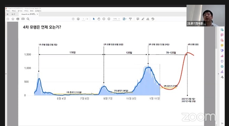Click the current page number field

point(84,19)
